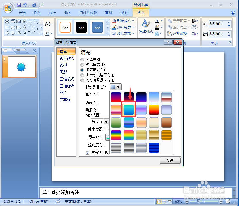
Task: Go to 阴影 section in dialog
Action: tap(63, 72)
